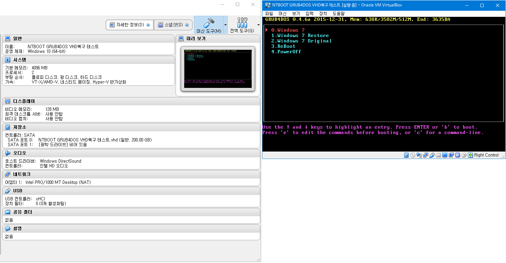Open the audio indicator in VM status bar
Screen dimensions: 506x263
pyautogui.click(x=419, y=155)
